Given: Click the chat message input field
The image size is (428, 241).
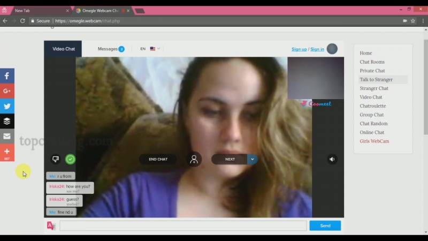Looking at the screenshot, I should pos(183,225).
